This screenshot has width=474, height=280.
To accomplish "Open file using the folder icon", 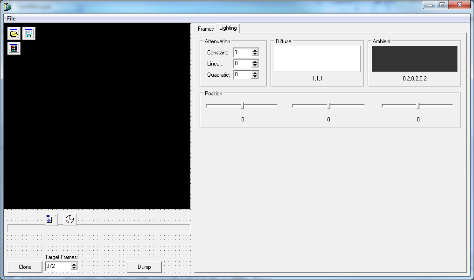I will point(14,33).
